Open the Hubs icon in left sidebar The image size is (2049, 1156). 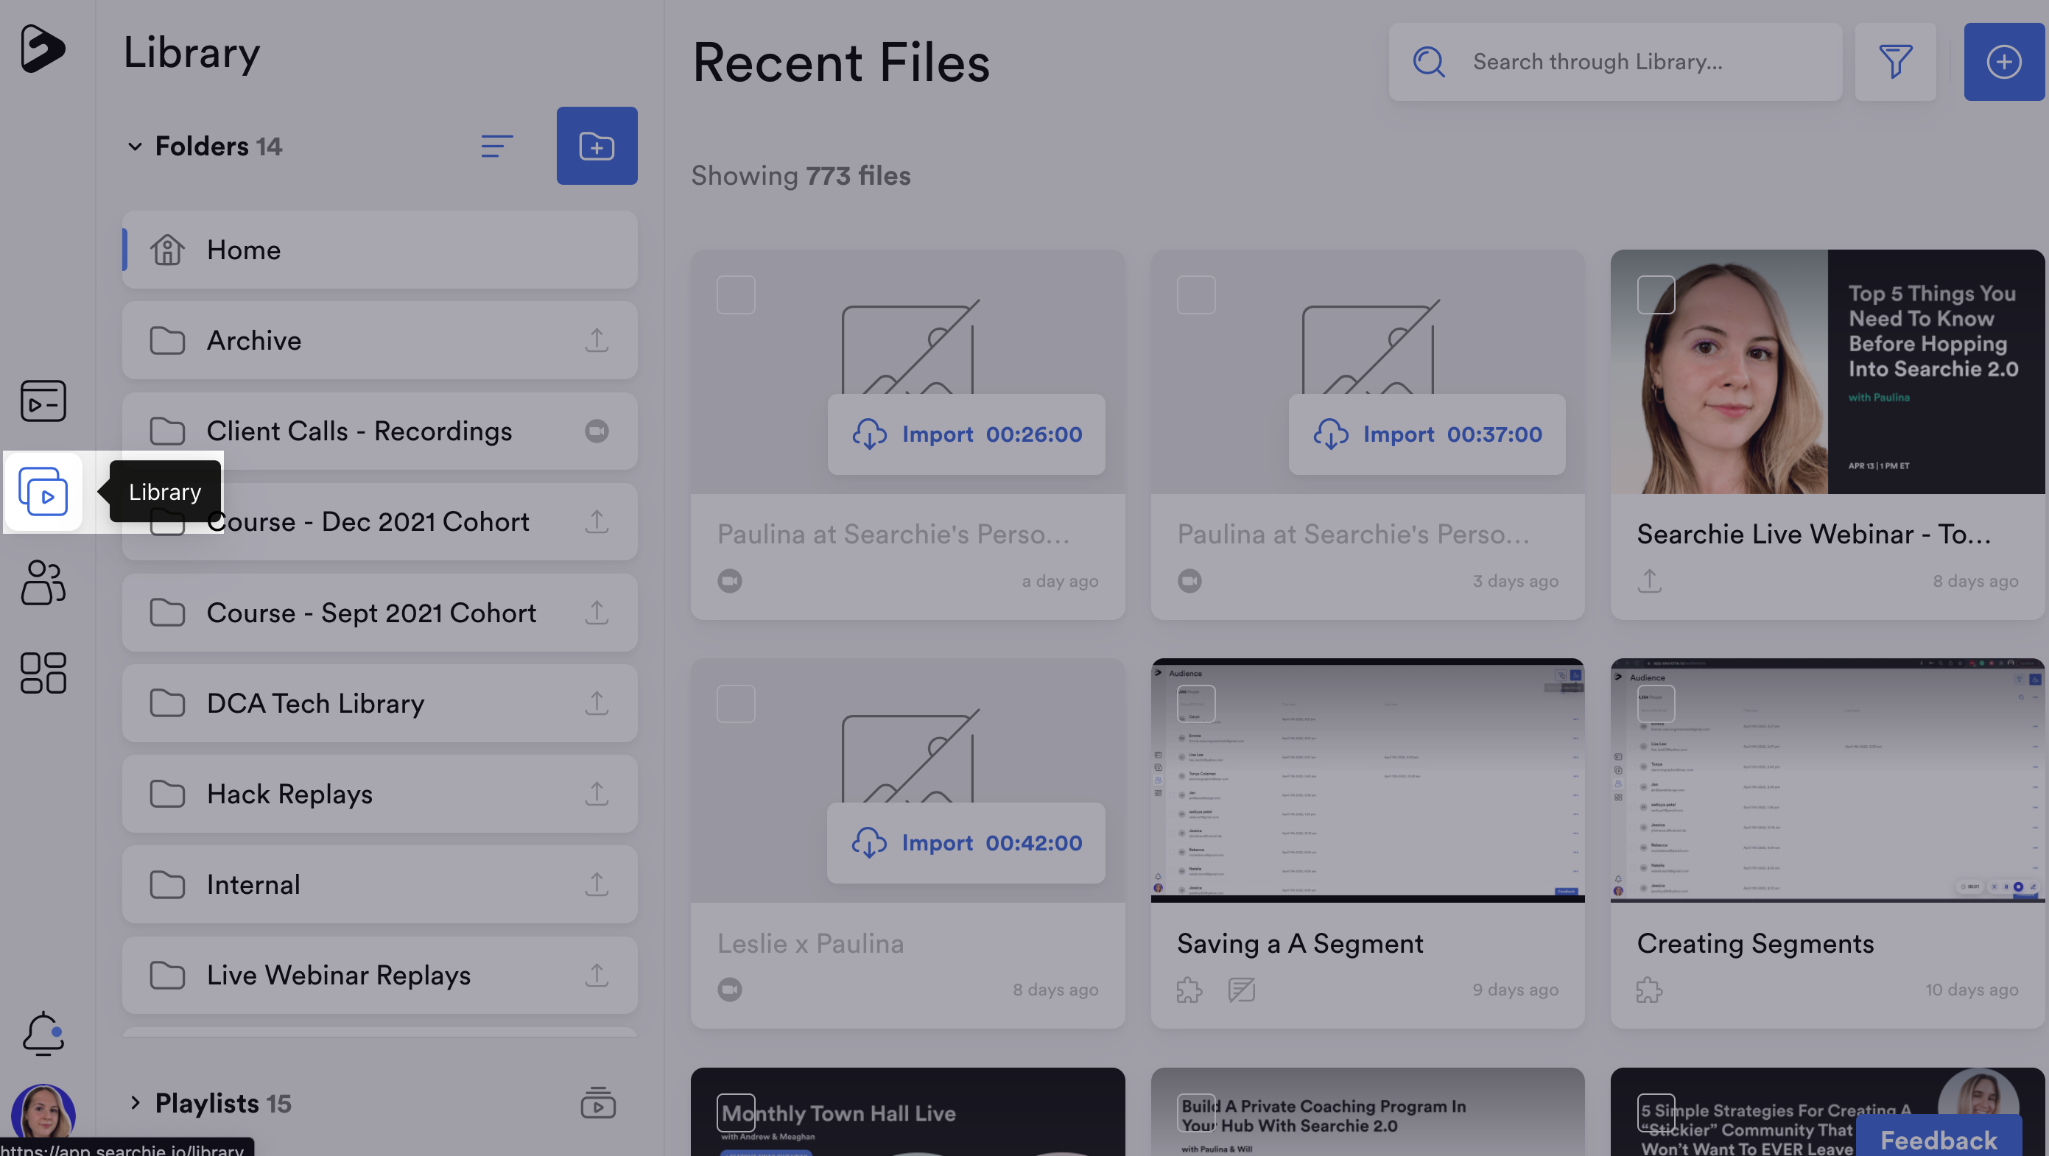43,401
